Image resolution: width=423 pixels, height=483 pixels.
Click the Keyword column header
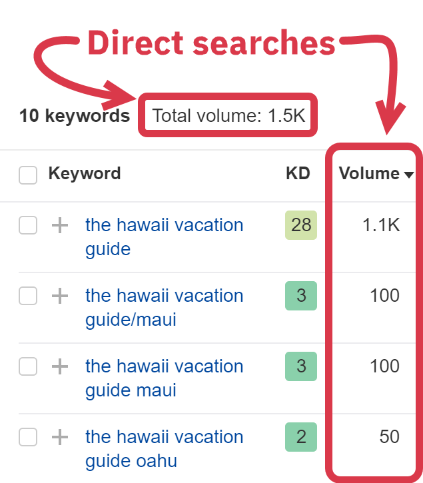85,174
